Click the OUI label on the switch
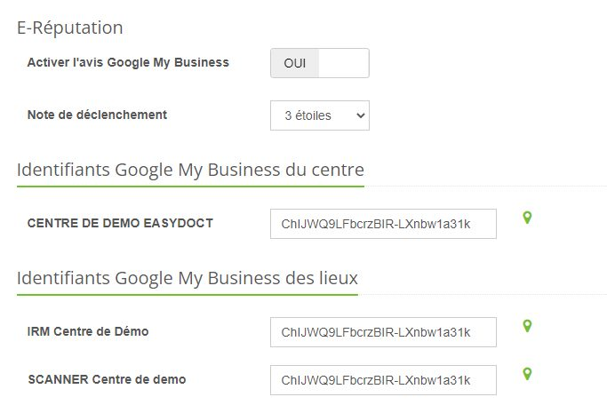607x413 pixels. coord(294,63)
